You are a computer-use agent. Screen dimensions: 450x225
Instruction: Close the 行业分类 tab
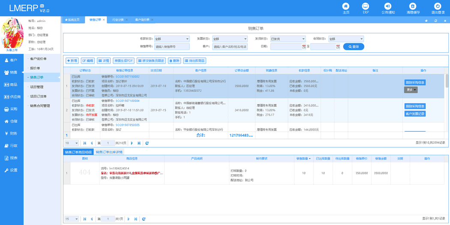(x=126, y=20)
